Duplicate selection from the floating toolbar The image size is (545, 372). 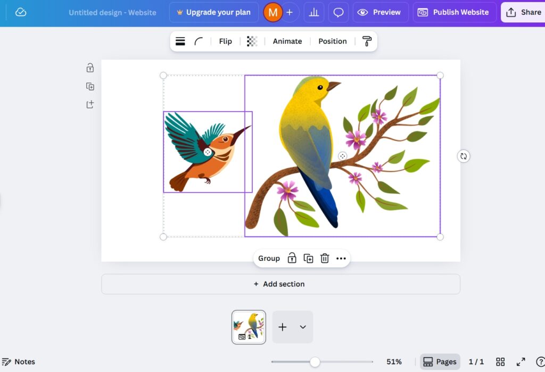point(308,259)
